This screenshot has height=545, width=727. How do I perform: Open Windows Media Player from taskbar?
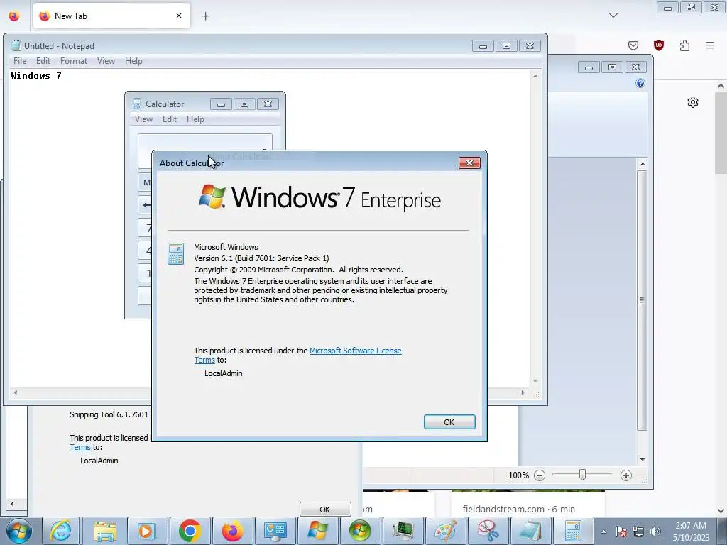click(146, 531)
